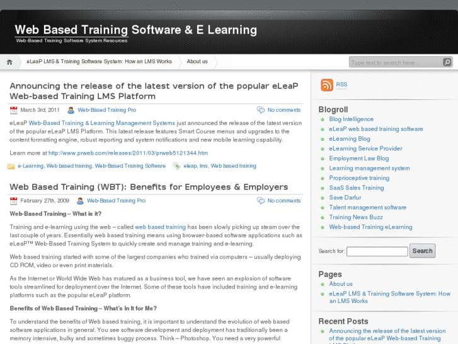Open SaaS Sales Training link

[x=357, y=188]
